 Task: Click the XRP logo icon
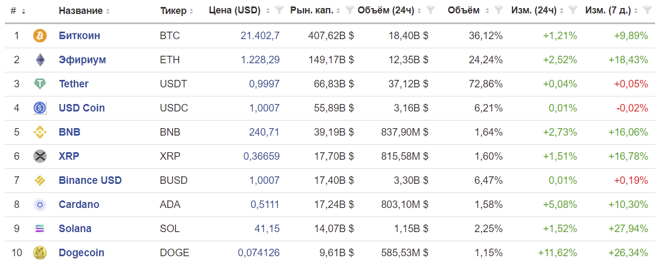[40, 157]
